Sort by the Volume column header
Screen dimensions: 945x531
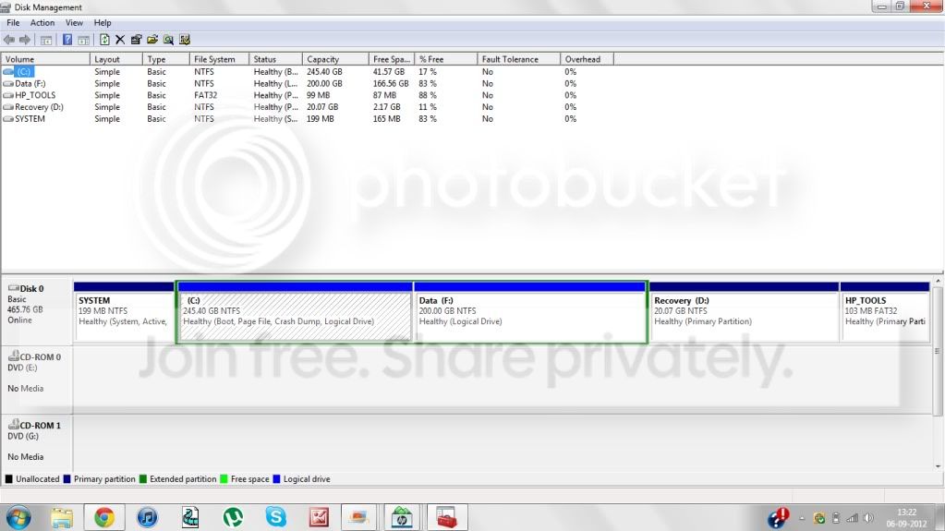(46, 59)
